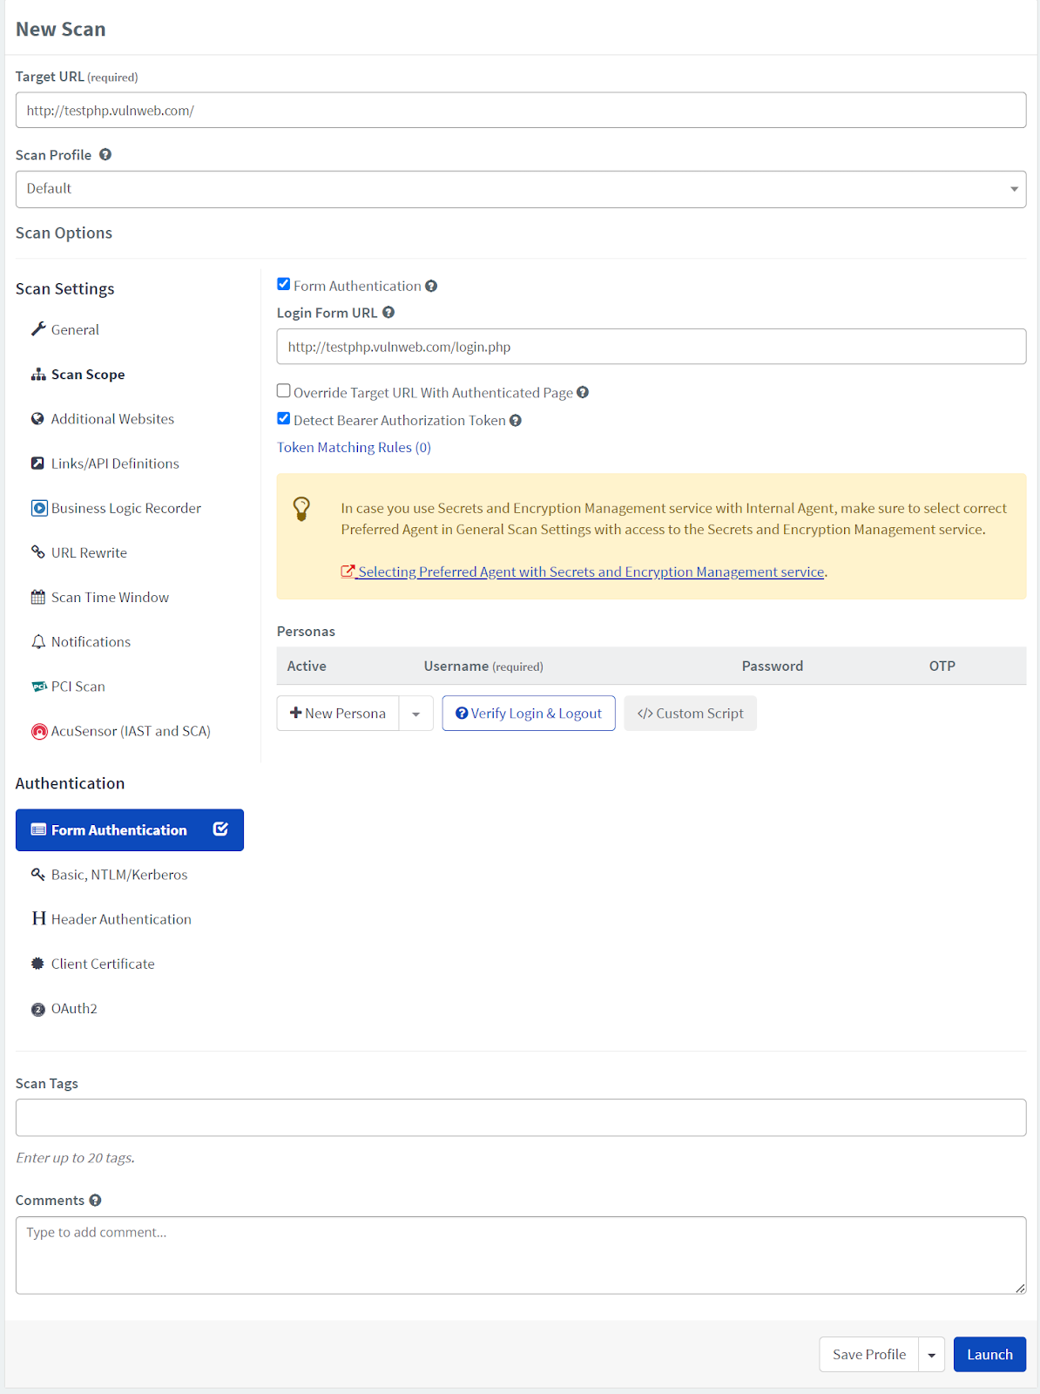Click the Custom Script button
The image size is (1040, 1394).
[690, 714]
